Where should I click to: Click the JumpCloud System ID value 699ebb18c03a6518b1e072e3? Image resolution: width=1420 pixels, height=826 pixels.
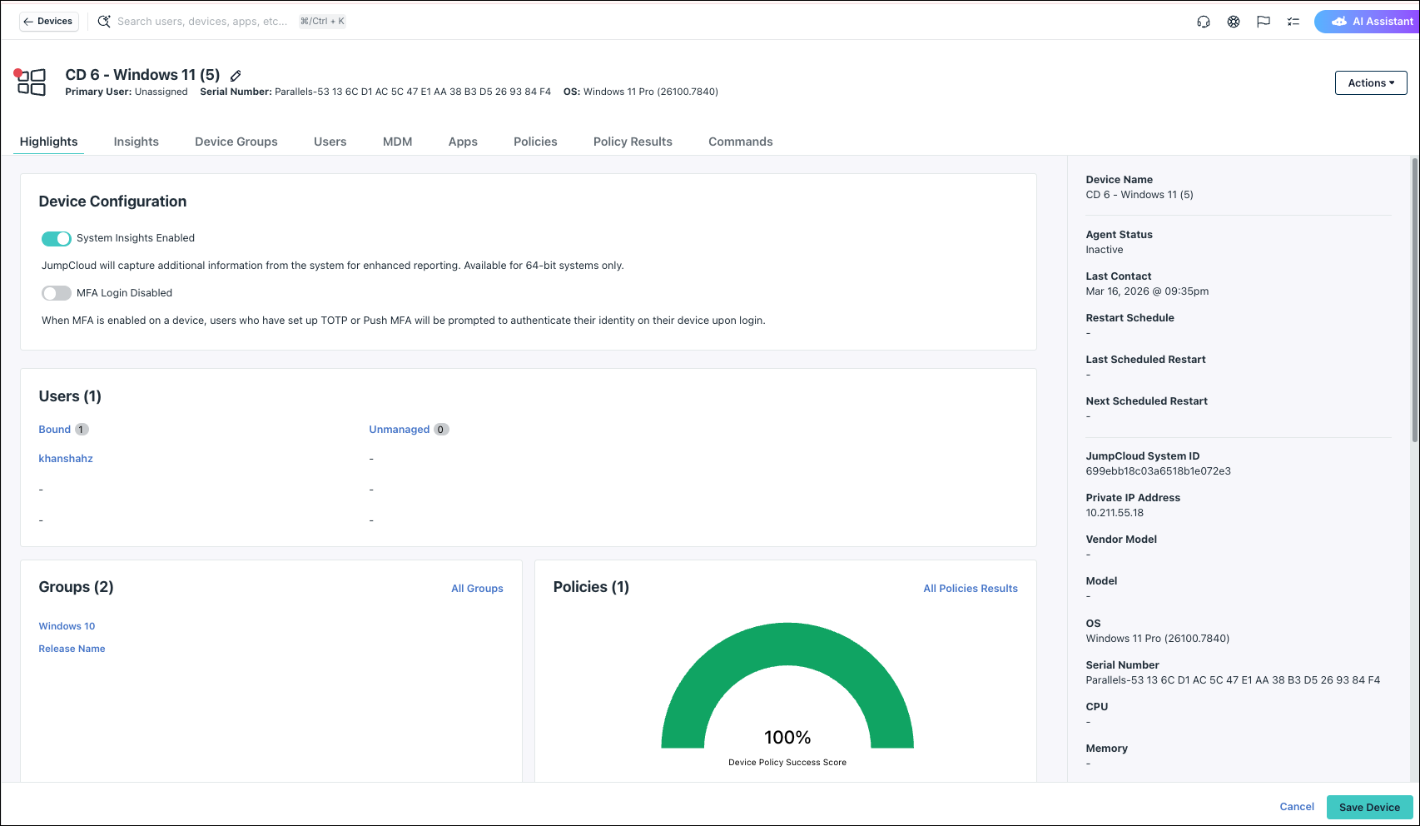pyautogui.click(x=1158, y=471)
